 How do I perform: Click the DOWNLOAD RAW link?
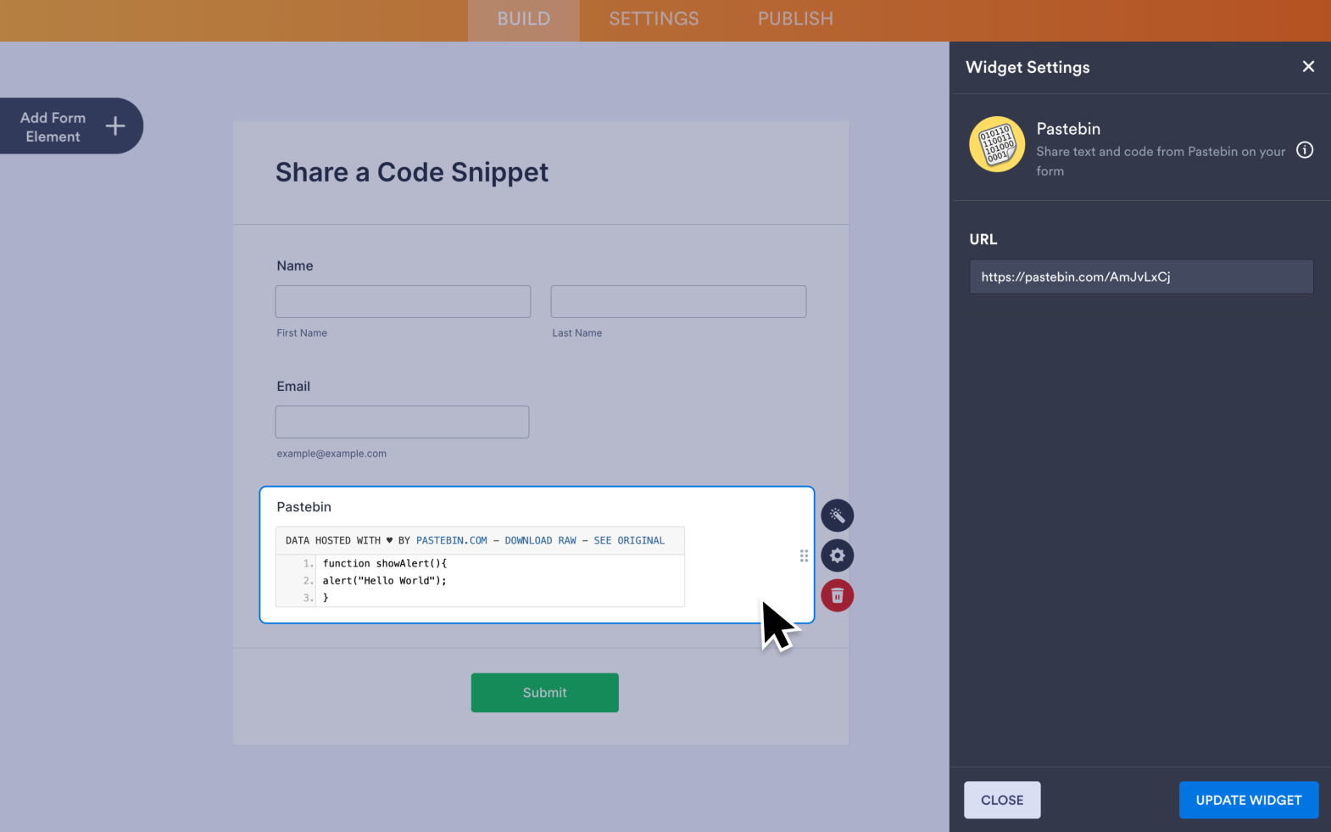(540, 540)
